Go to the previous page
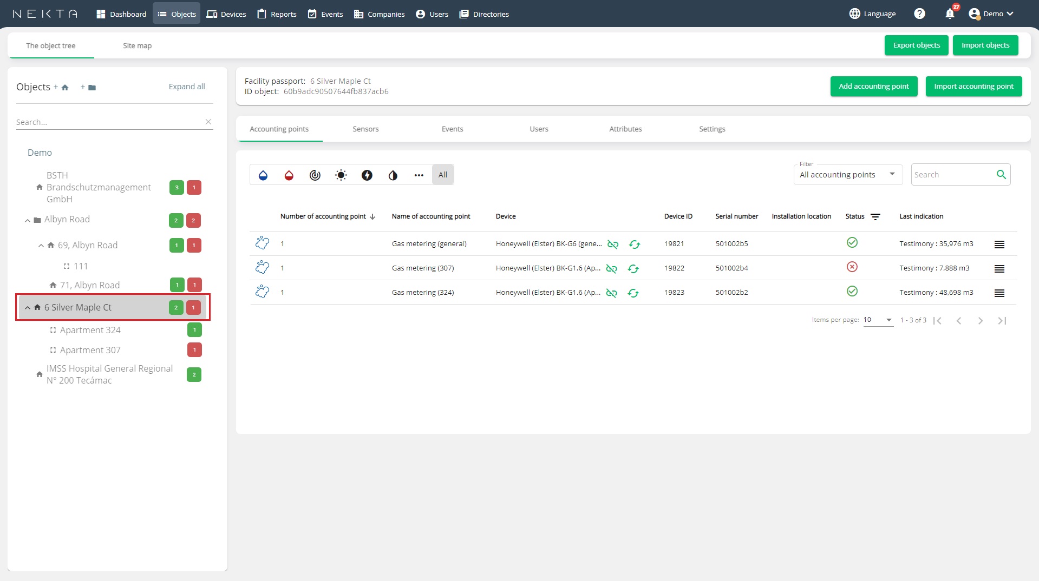The height and width of the screenshot is (581, 1039). tap(959, 321)
